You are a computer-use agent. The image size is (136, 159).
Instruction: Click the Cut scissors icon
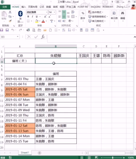click(x=10, y=12)
